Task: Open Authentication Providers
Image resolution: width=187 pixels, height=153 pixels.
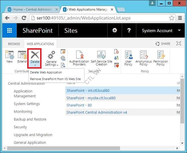Action: click(x=79, y=58)
